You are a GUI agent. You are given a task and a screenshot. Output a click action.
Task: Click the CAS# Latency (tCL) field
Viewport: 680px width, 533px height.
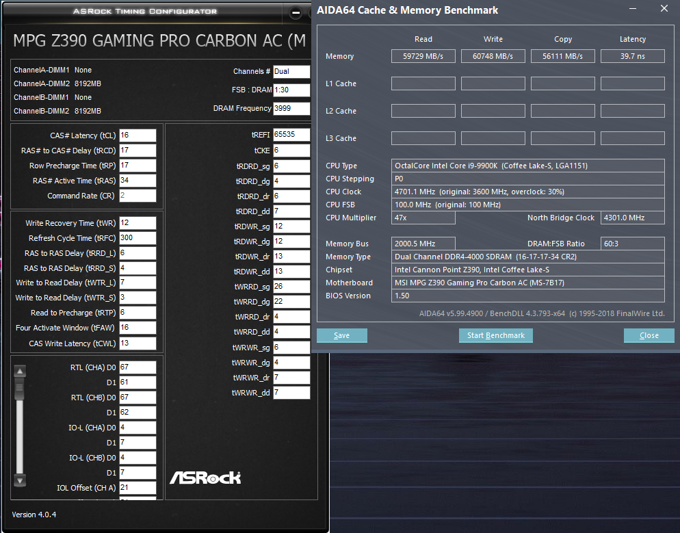138,135
